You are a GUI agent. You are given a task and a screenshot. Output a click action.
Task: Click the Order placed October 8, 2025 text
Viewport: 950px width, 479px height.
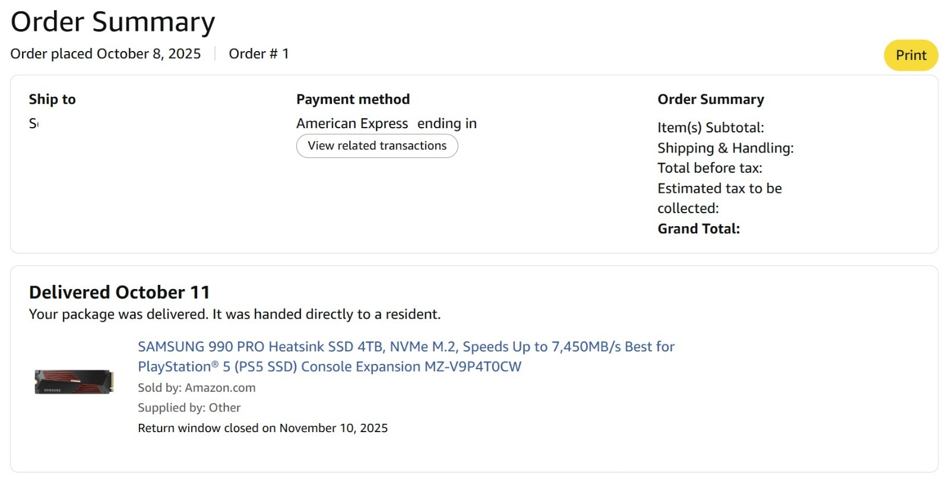tap(106, 54)
